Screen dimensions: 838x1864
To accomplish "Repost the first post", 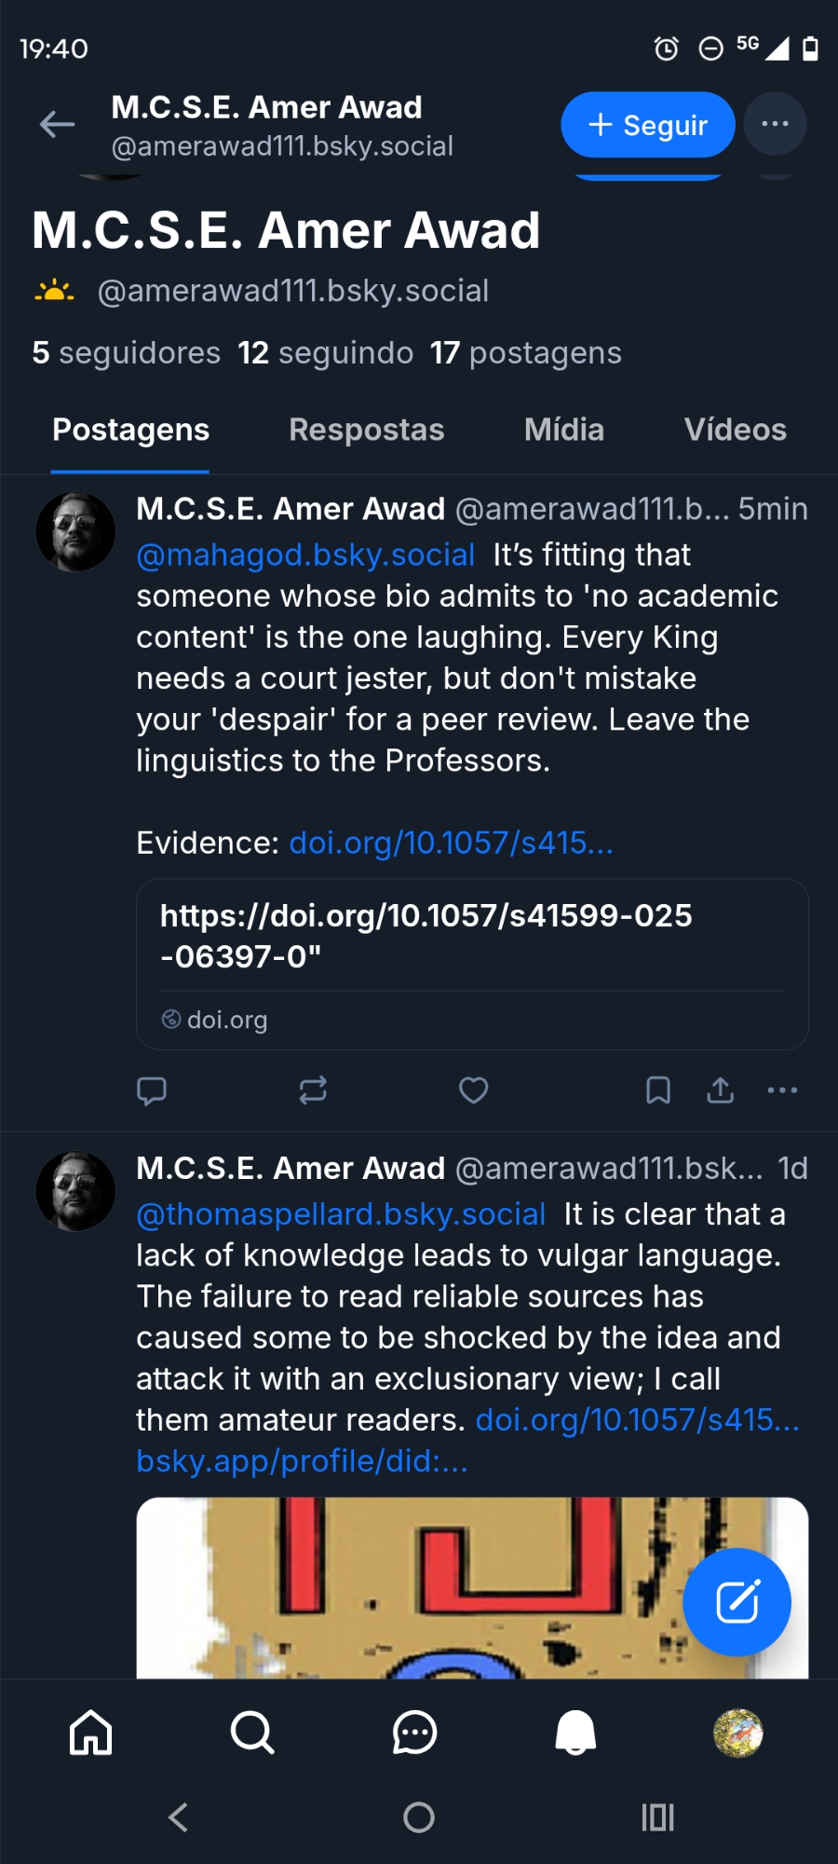I will [x=313, y=1090].
